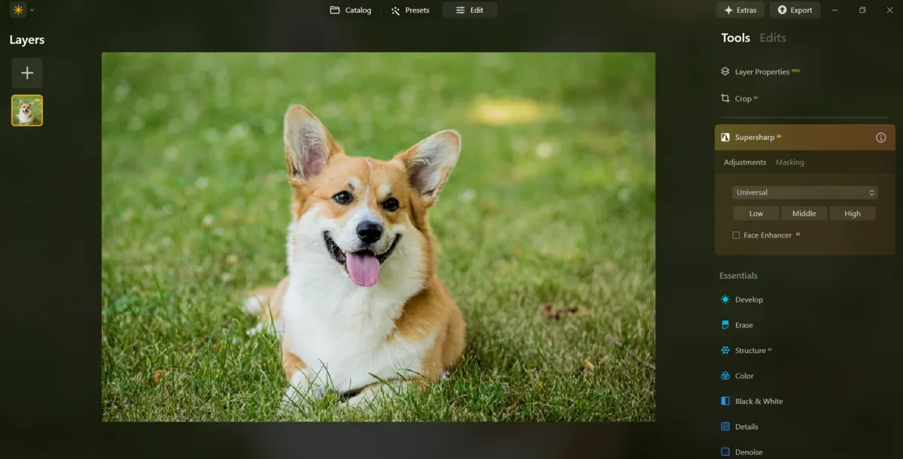Select the Crop AI tool
Screen dimensions: 903x459
pyautogui.click(x=741, y=98)
